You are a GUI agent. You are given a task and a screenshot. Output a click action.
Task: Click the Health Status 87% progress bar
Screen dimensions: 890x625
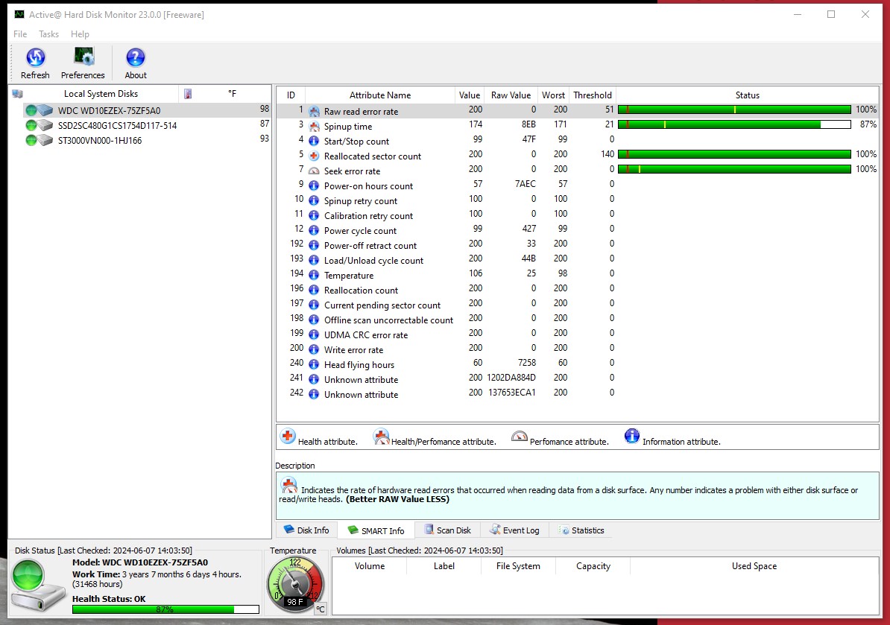point(162,609)
